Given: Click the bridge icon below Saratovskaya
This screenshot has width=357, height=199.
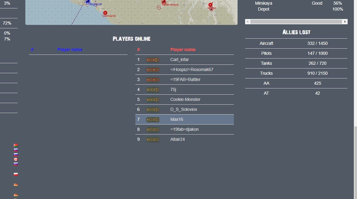Looking at the screenshot, I should click(159, 7).
